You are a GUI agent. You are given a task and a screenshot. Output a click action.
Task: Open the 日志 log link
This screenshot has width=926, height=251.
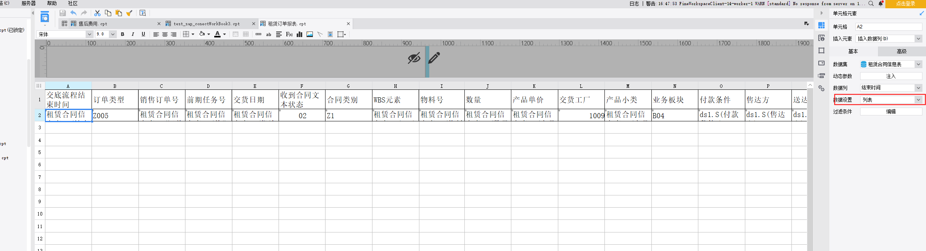pos(634,4)
